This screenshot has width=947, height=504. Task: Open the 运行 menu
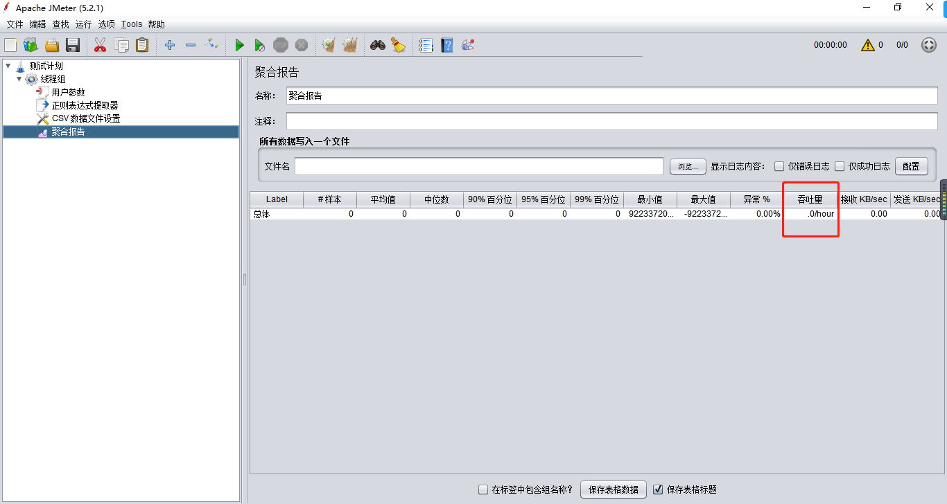point(83,24)
